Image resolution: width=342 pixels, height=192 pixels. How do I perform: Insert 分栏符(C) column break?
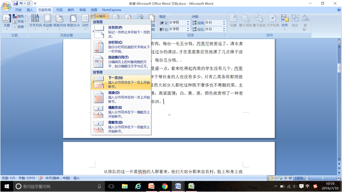coord(121,47)
